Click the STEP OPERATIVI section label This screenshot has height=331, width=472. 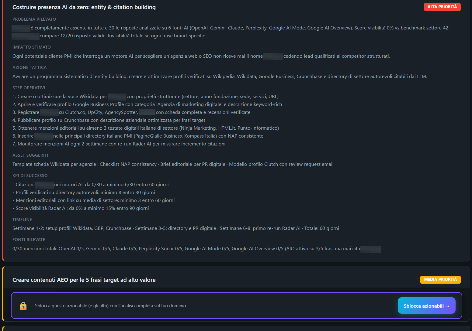[29, 88]
